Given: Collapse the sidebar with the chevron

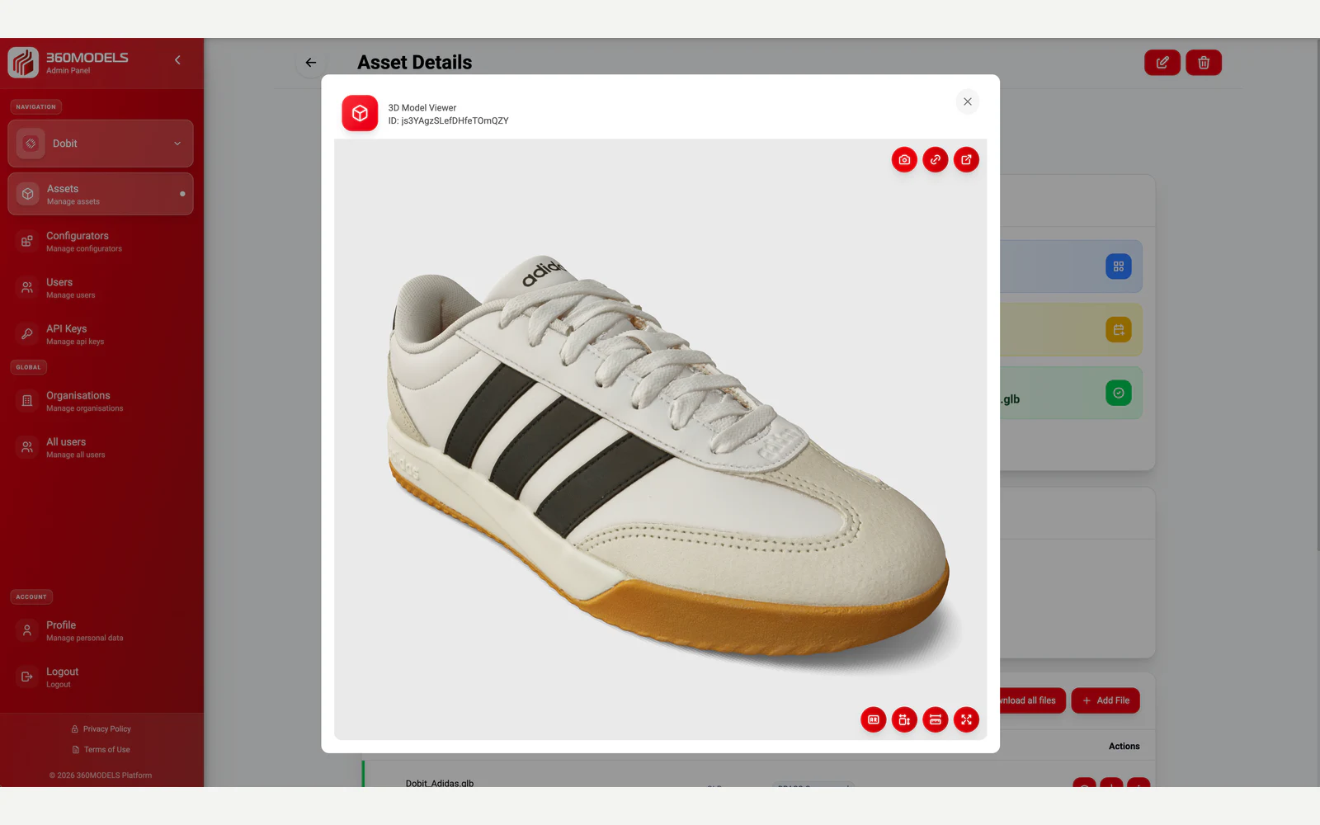Looking at the screenshot, I should pyautogui.click(x=177, y=60).
